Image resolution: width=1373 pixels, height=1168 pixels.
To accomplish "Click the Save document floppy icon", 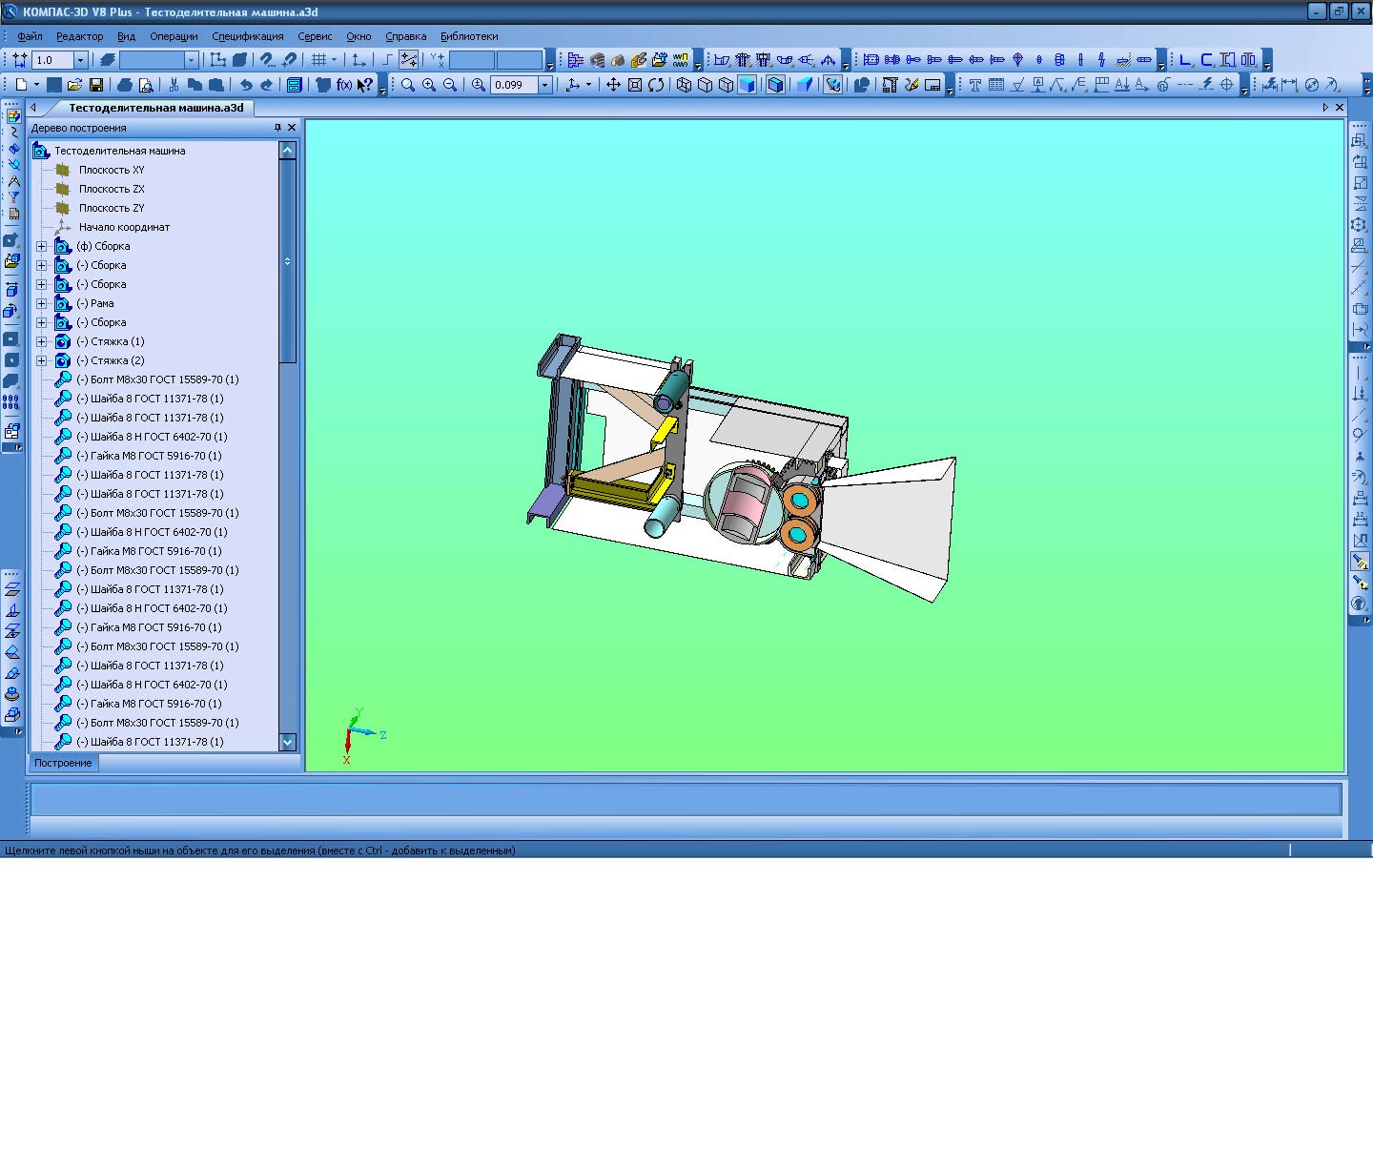I will click(95, 85).
